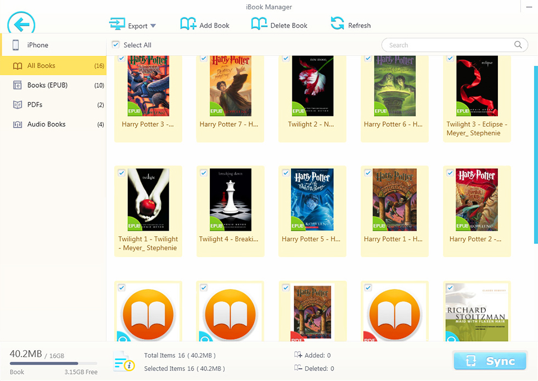Click the Add Book icon

(188, 24)
